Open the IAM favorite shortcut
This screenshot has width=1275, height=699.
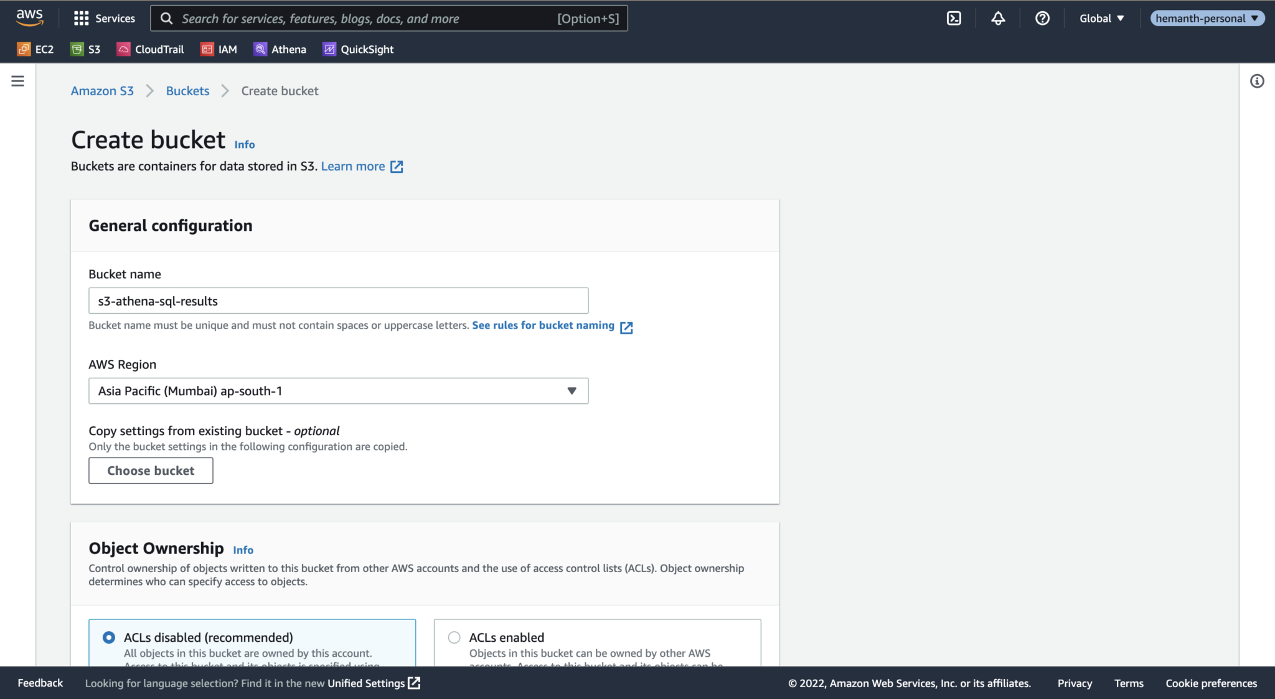pos(219,49)
